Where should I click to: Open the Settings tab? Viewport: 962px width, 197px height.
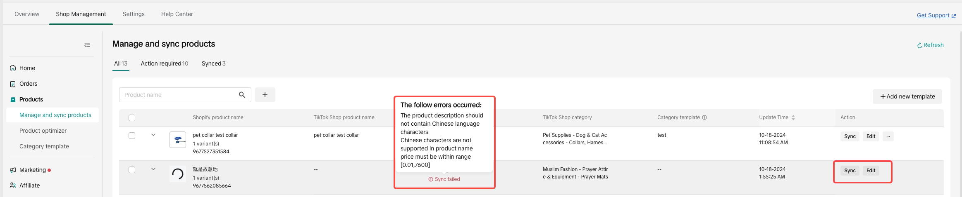tap(134, 14)
